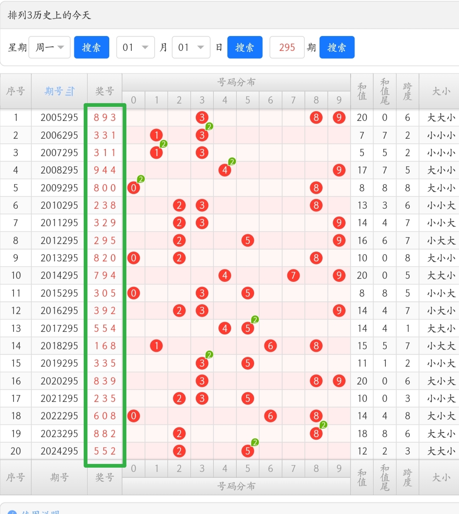The image size is (459, 514).
Task: Click the 奖号 column header at top
Action: coord(105,91)
